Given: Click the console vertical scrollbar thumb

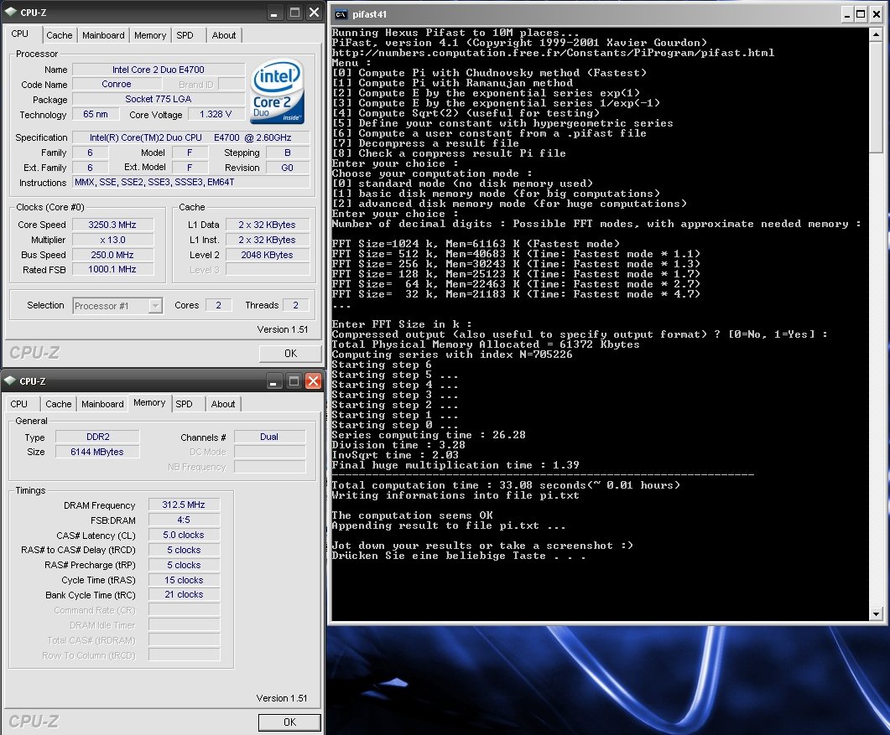Looking at the screenshot, I should coord(876,96).
